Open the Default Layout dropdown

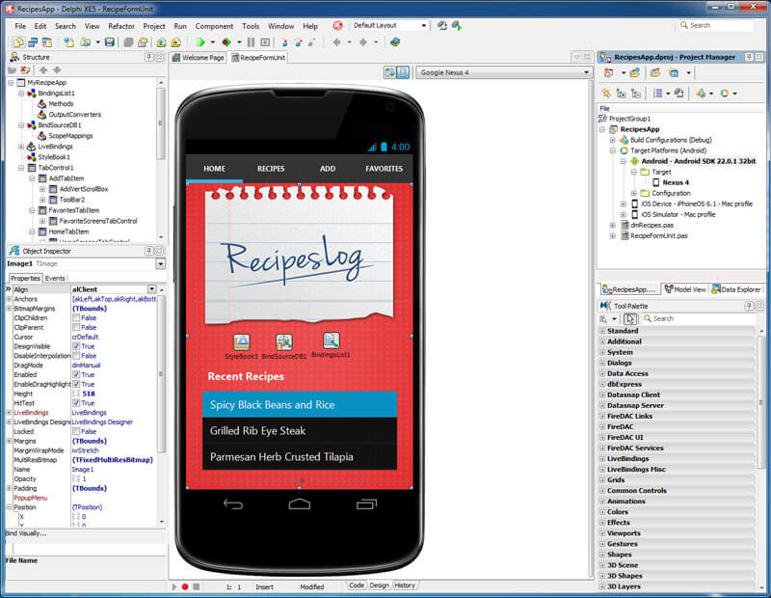389,26
